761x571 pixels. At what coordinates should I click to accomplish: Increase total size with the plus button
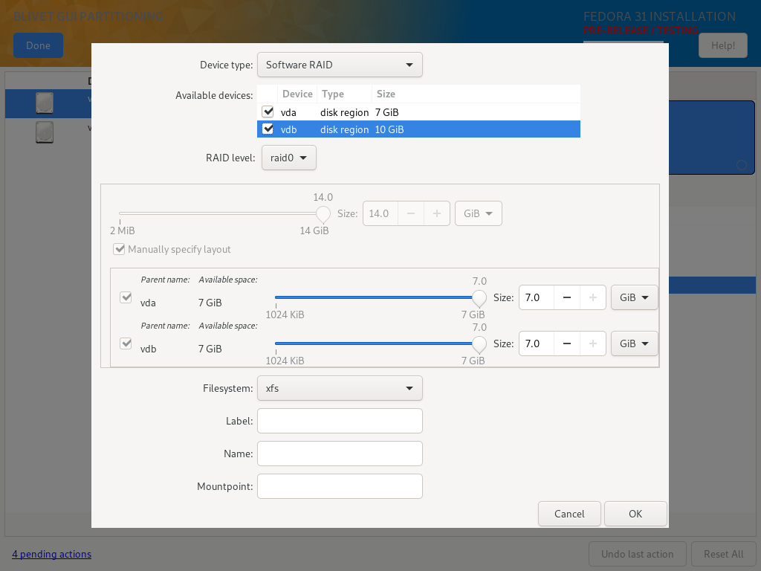point(437,213)
